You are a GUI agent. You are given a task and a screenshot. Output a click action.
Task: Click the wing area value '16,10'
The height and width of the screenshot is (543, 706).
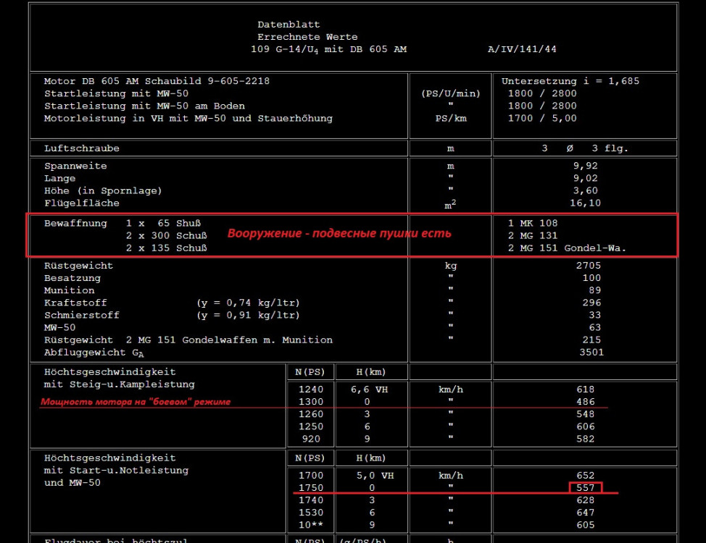coord(586,203)
